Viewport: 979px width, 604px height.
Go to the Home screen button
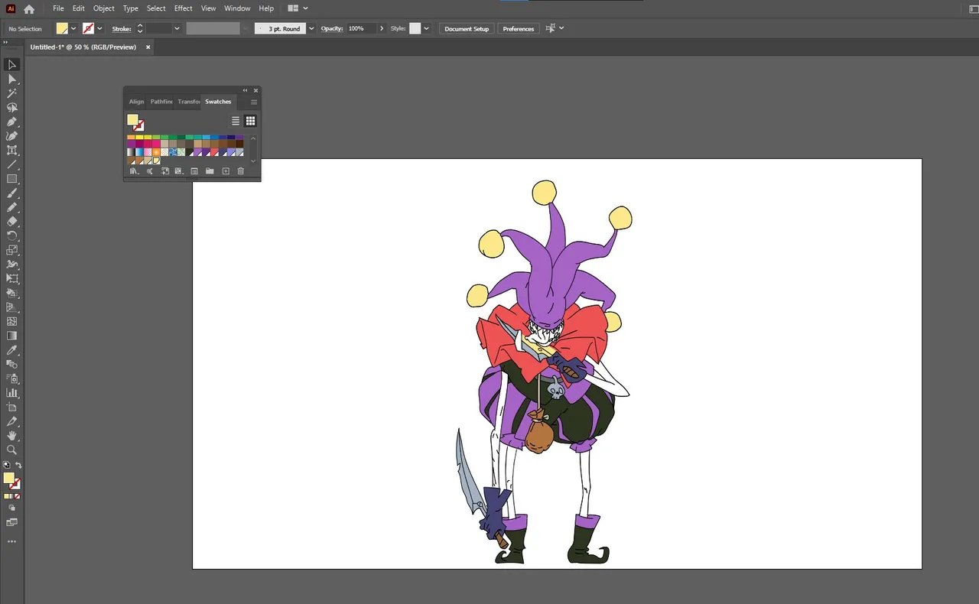(x=29, y=9)
